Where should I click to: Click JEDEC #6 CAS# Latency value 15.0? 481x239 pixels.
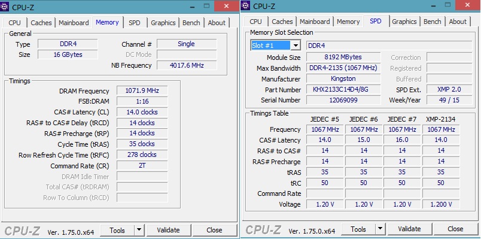point(364,140)
